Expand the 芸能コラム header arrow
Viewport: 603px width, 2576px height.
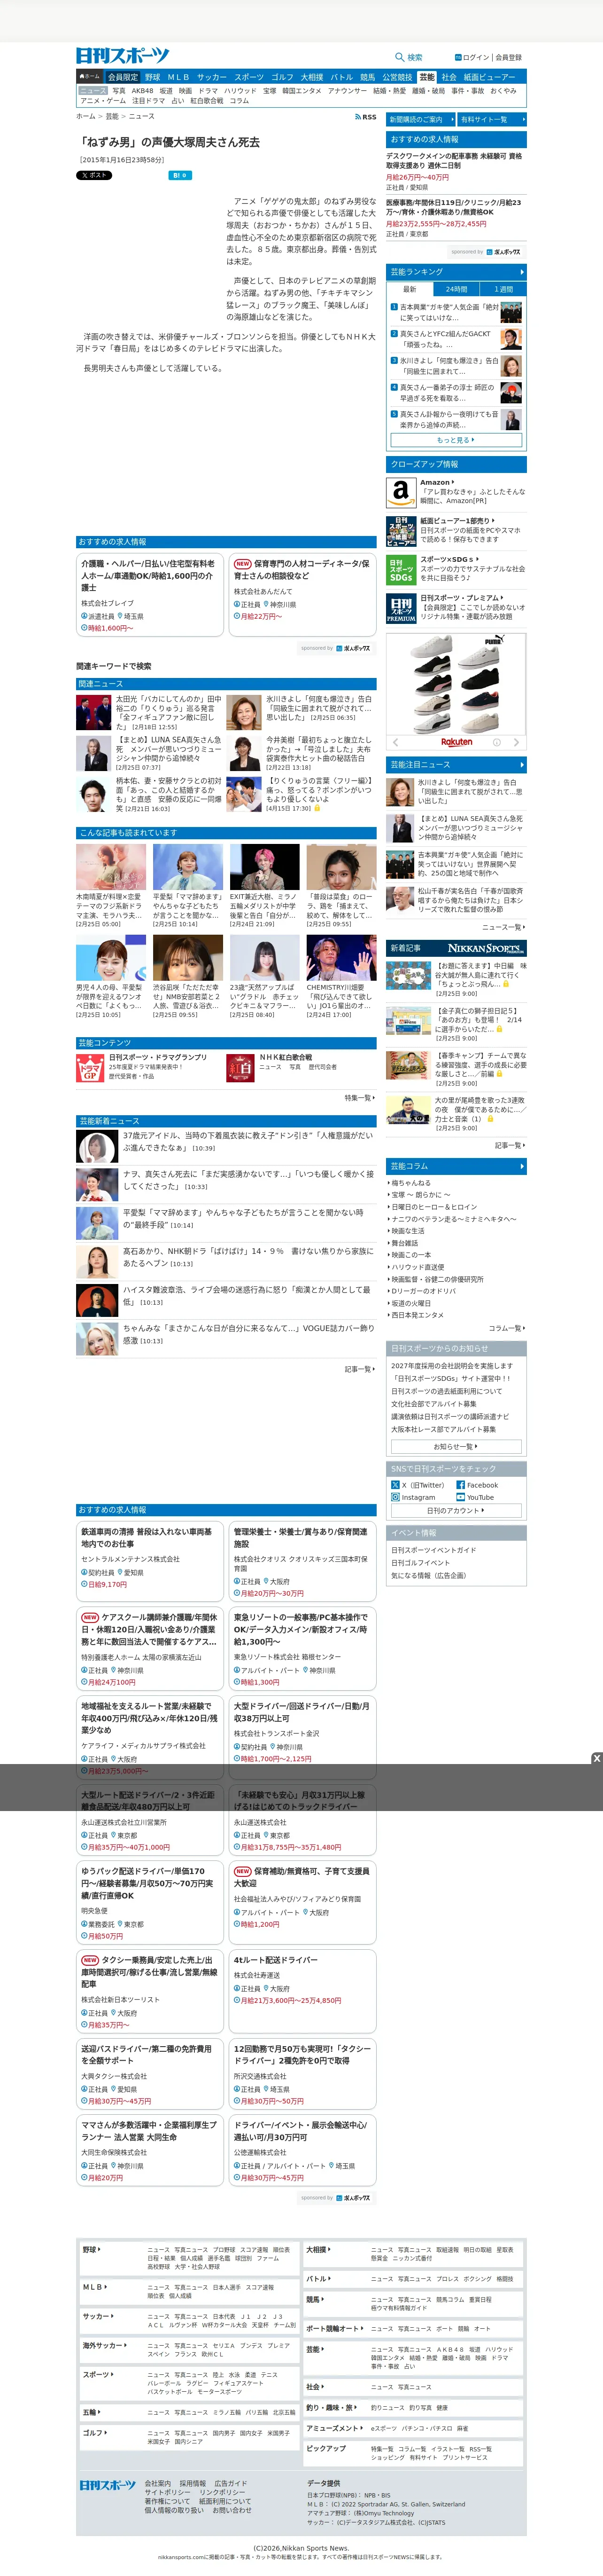click(521, 1166)
